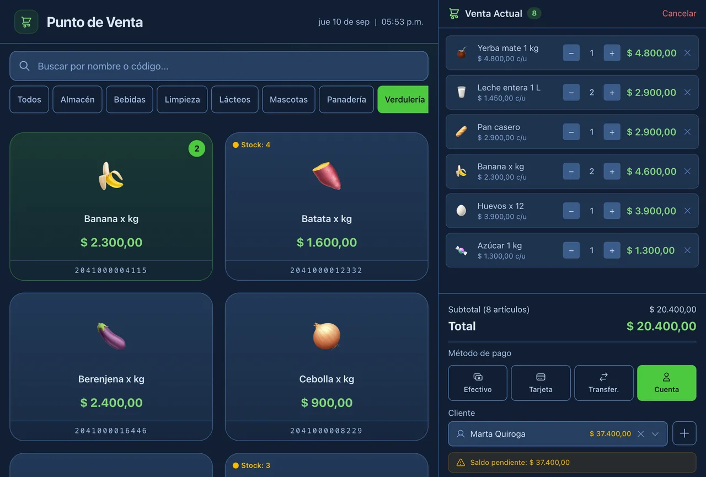
Task: Click the Venta Actual item count badge 8
Action: (534, 13)
